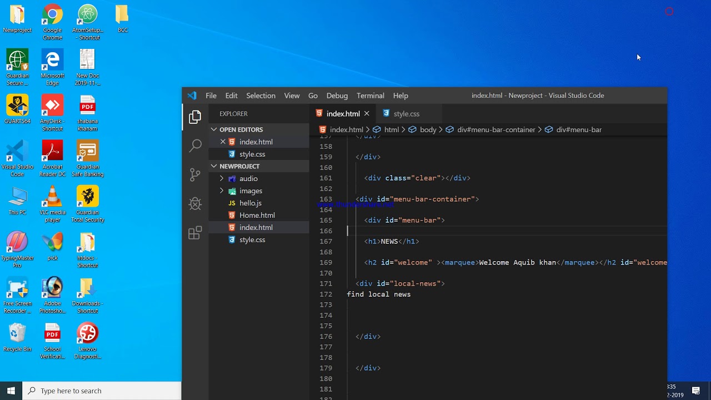Open the Extensions view icon
Image resolution: width=711 pixels, height=400 pixels.
click(x=195, y=232)
